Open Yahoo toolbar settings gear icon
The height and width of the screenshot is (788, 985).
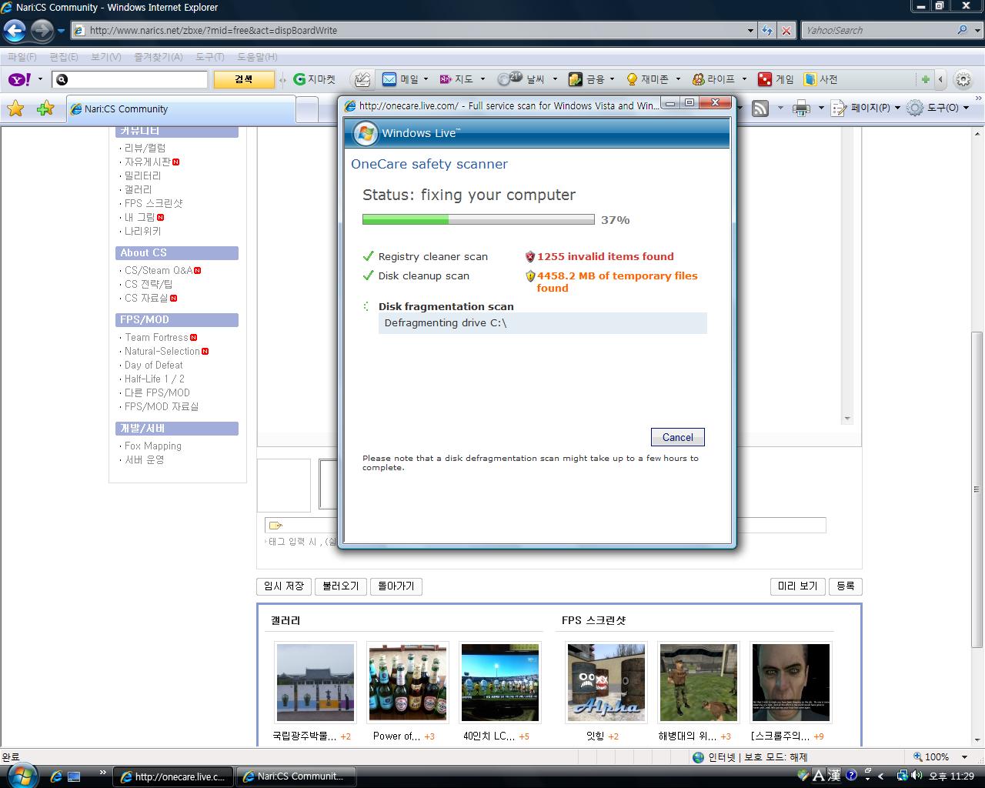963,79
